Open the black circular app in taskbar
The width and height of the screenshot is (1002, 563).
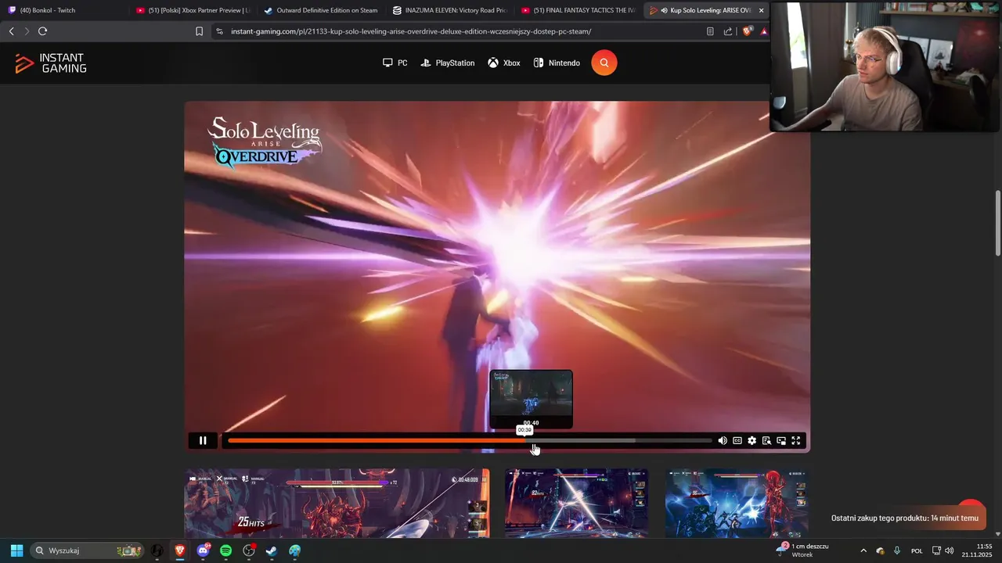(x=157, y=550)
